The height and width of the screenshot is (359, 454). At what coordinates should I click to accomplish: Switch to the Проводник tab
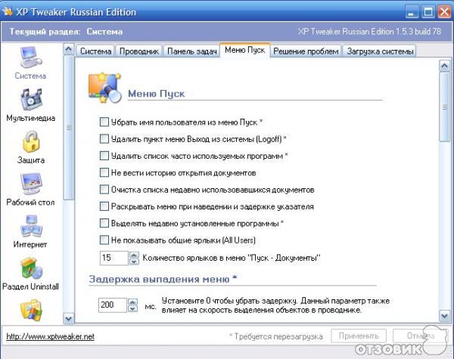(139, 51)
